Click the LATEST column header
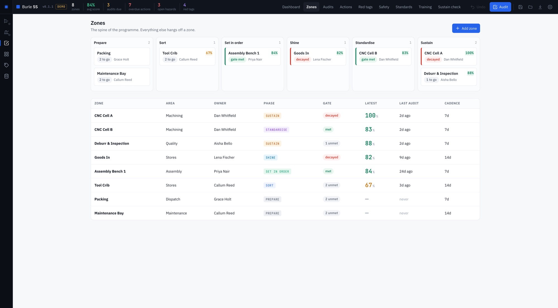 [371, 103]
